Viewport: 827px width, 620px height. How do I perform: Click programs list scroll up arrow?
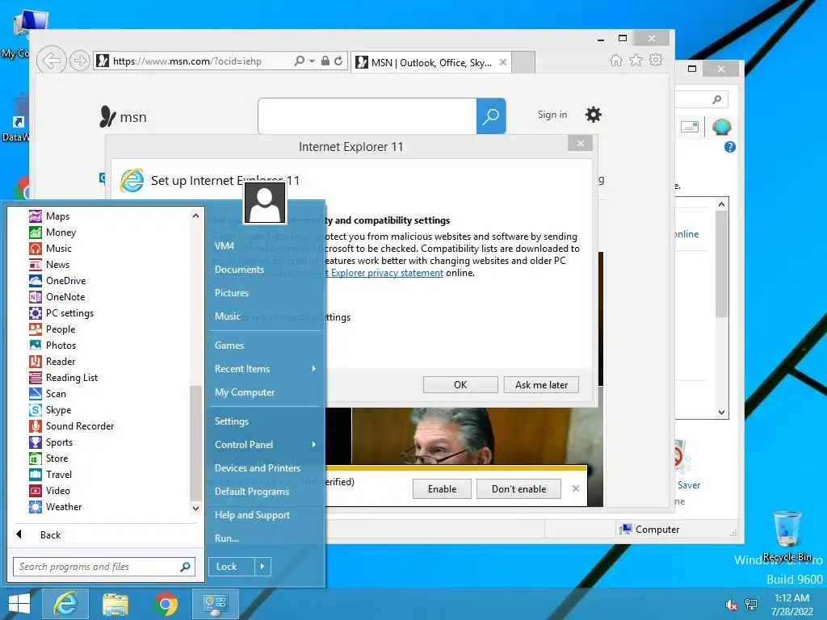[x=195, y=216]
